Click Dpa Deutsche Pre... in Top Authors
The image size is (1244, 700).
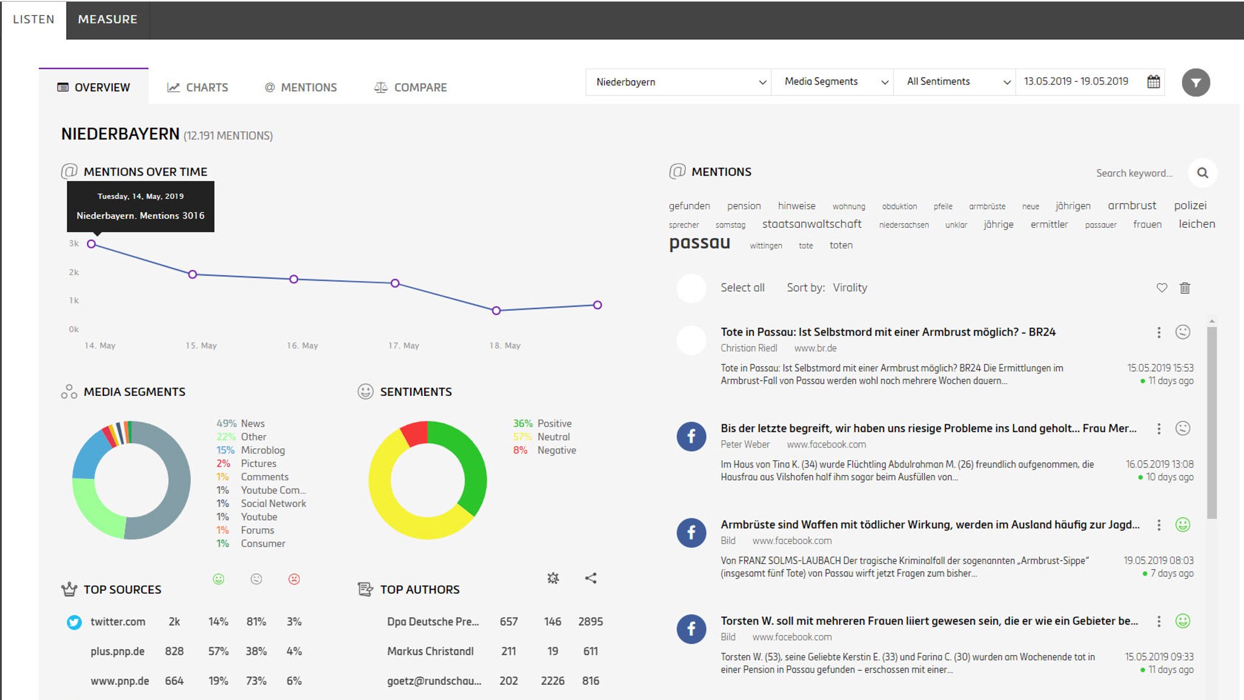433,622
